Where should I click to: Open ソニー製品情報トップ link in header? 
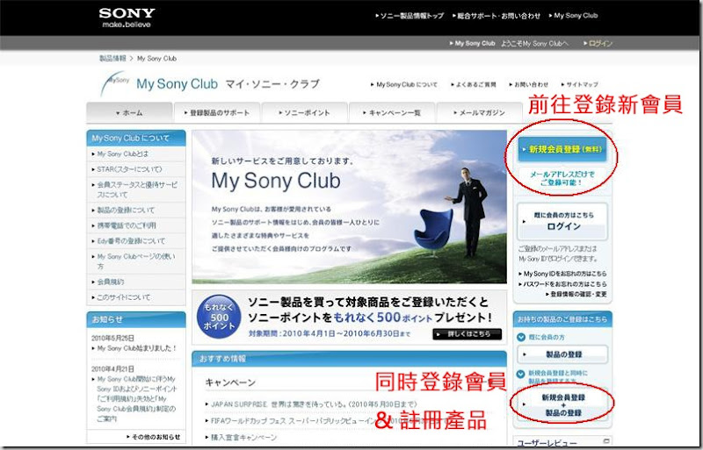tap(411, 16)
